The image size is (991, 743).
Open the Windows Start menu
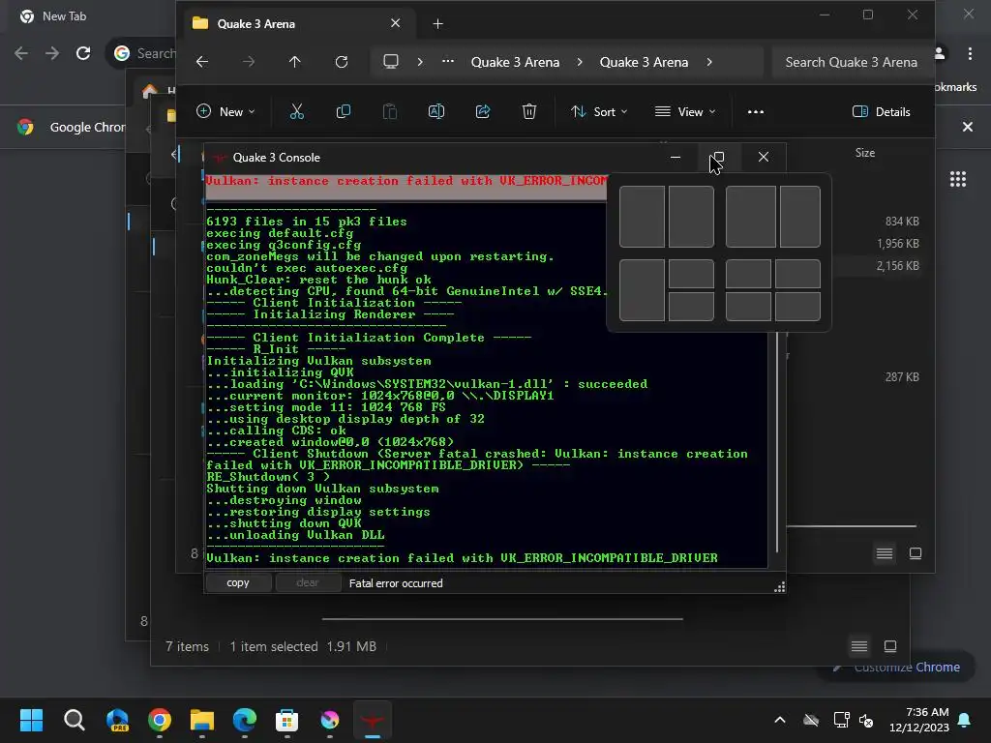[x=31, y=720]
